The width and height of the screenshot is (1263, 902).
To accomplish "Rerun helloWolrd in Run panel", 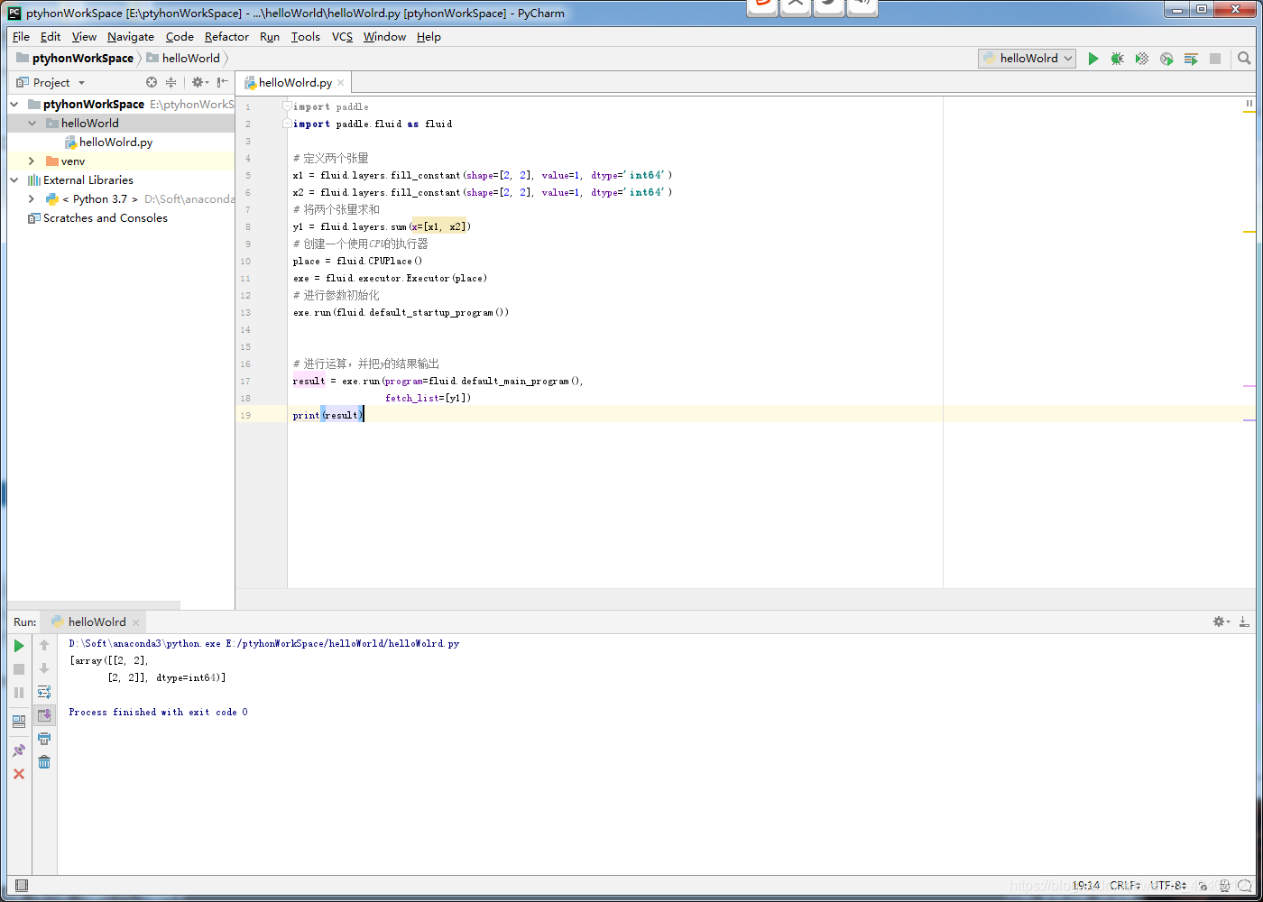I will click(x=19, y=646).
